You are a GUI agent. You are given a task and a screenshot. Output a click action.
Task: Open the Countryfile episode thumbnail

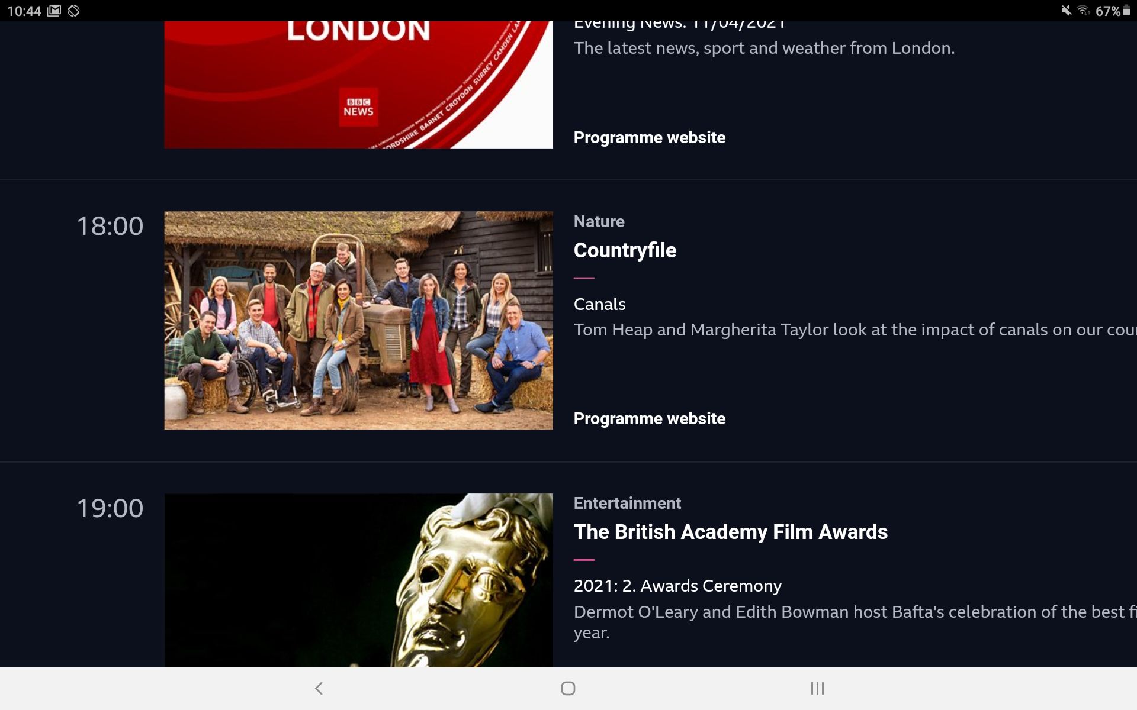(358, 320)
